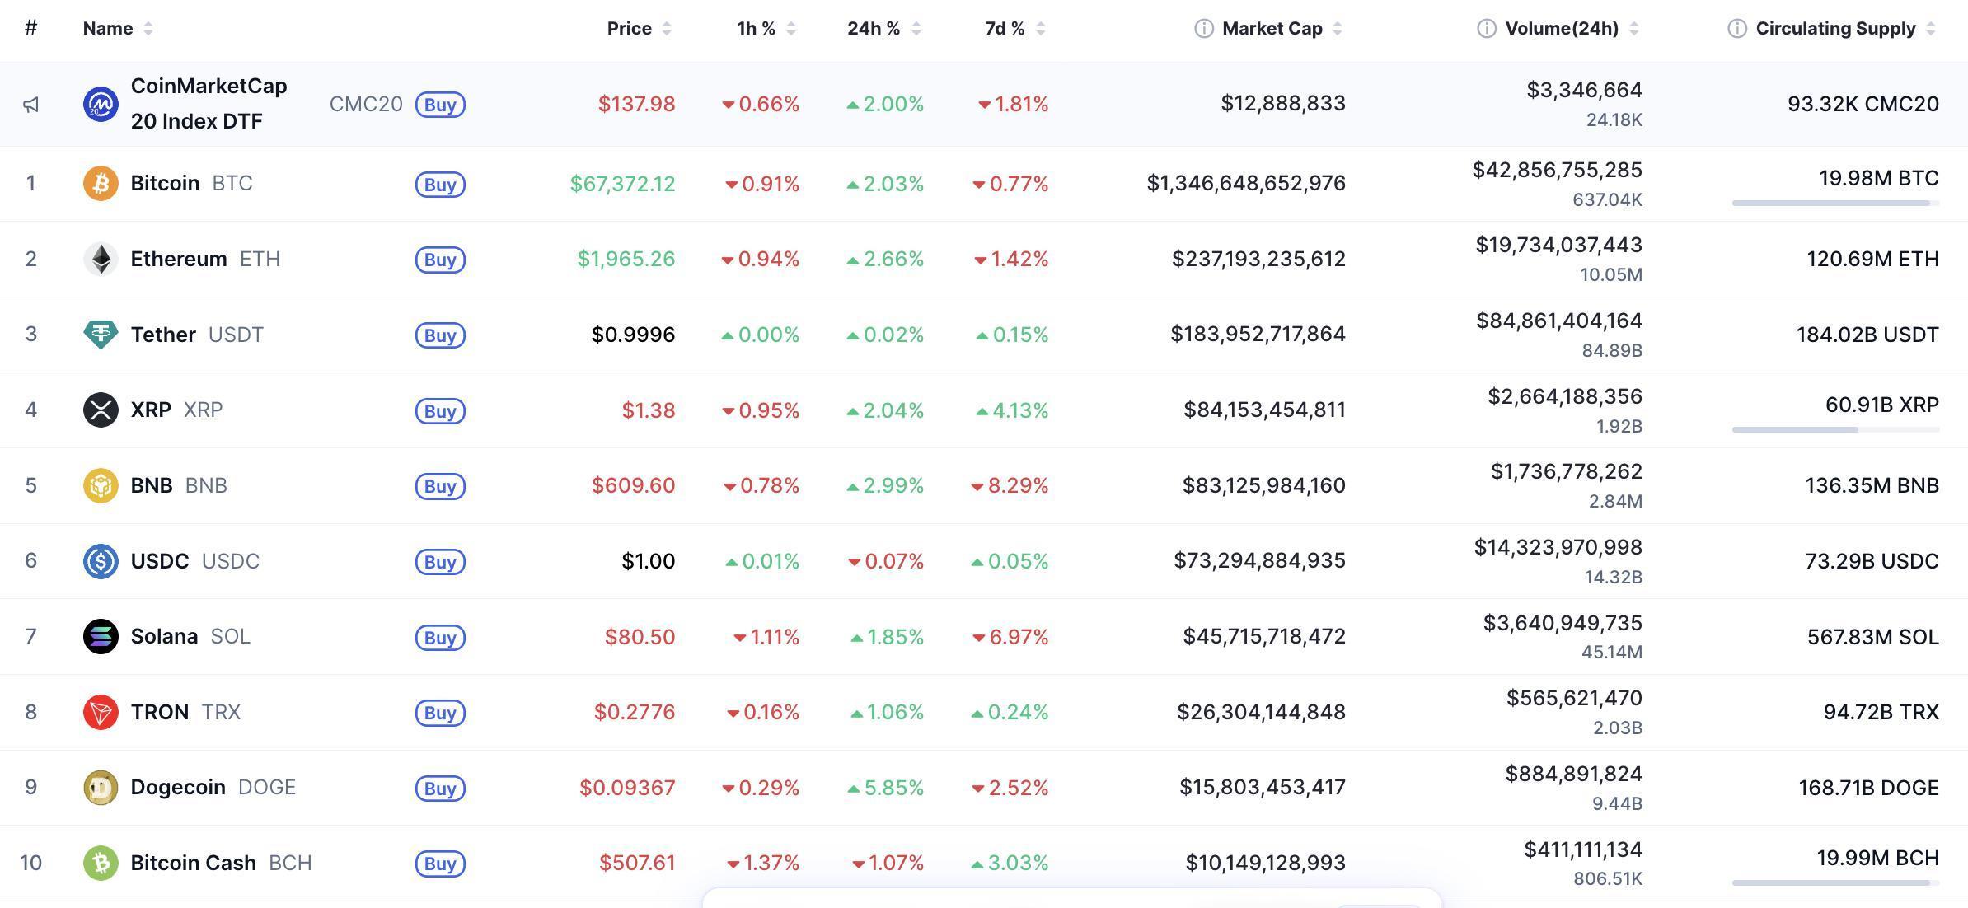Click the Dogecoin DOGE logo

(100, 787)
